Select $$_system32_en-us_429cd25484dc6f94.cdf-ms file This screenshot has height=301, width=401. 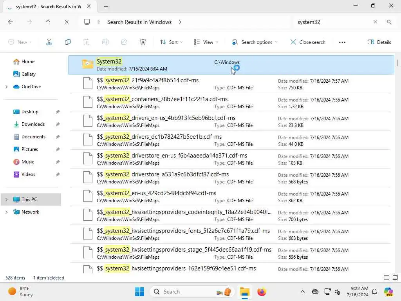230,197
